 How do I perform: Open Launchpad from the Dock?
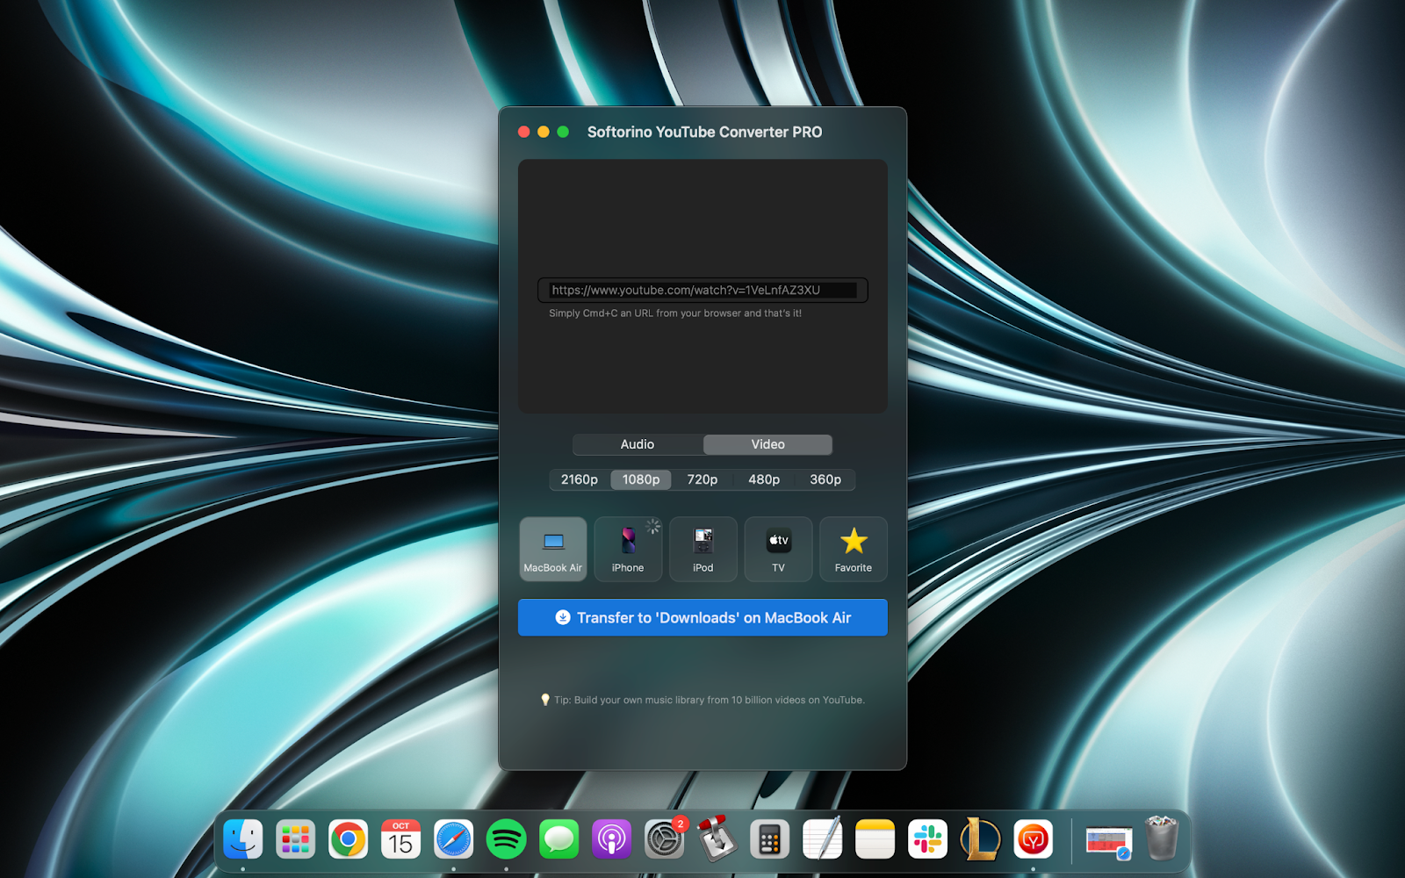click(296, 840)
